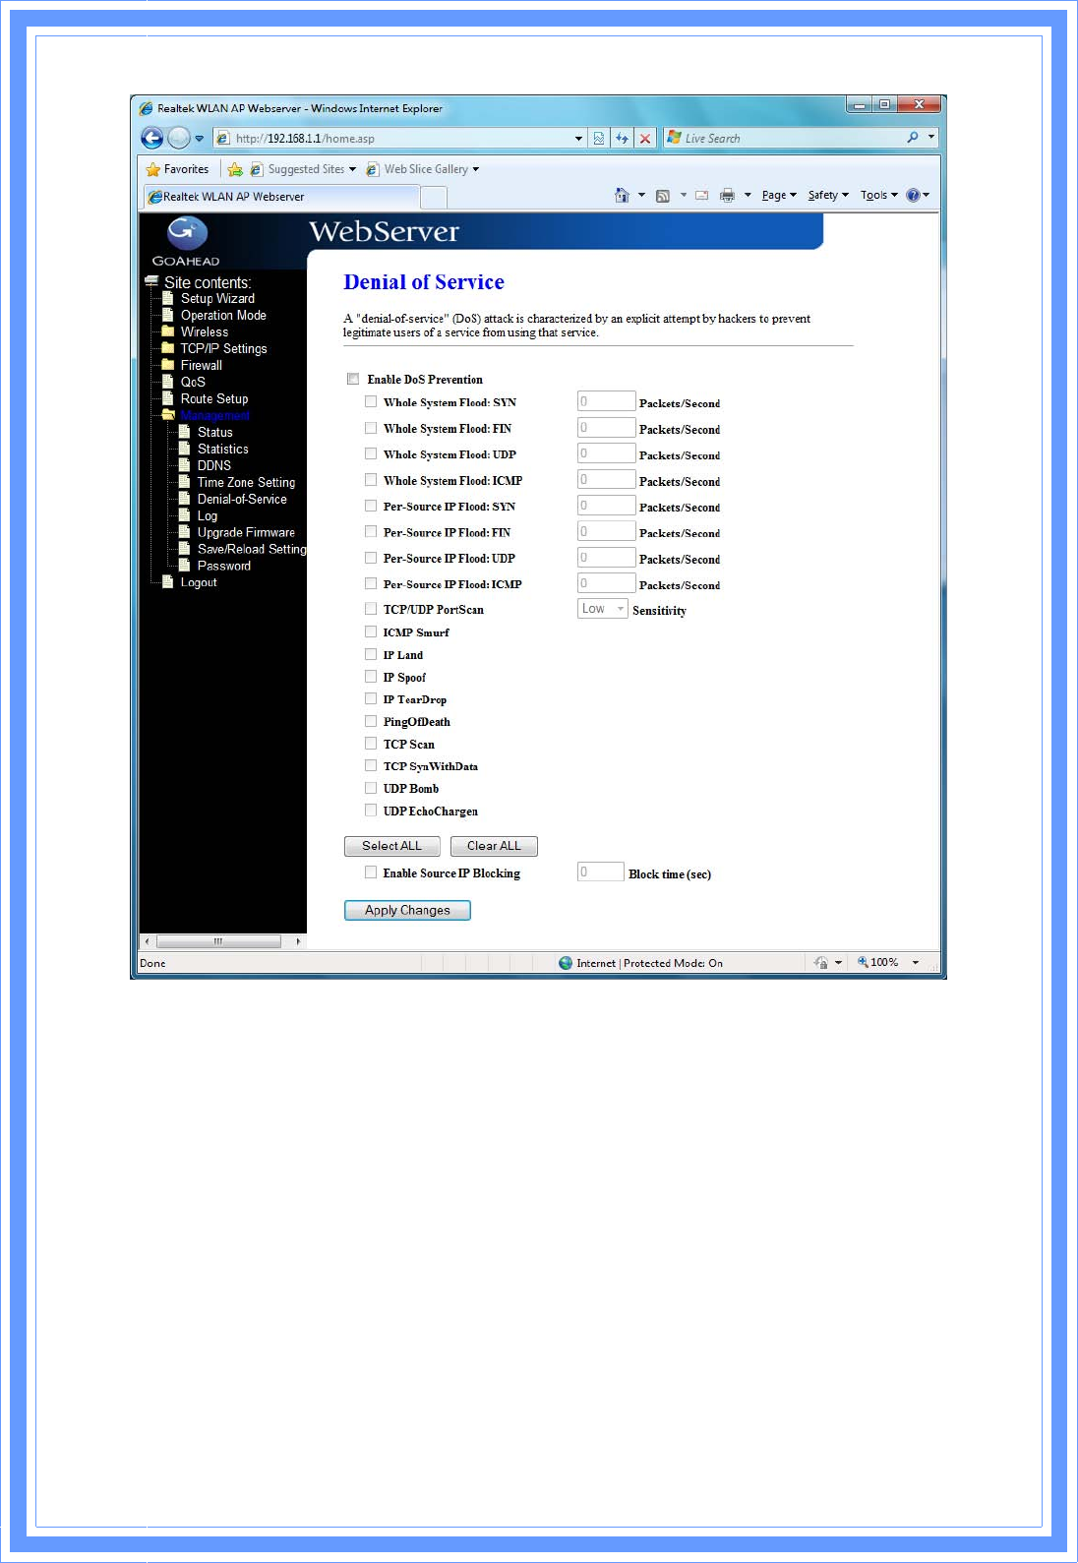This screenshot has height=1563, width=1078.
Task: Click the Home icon in command bar
Action: pos(622,195)
